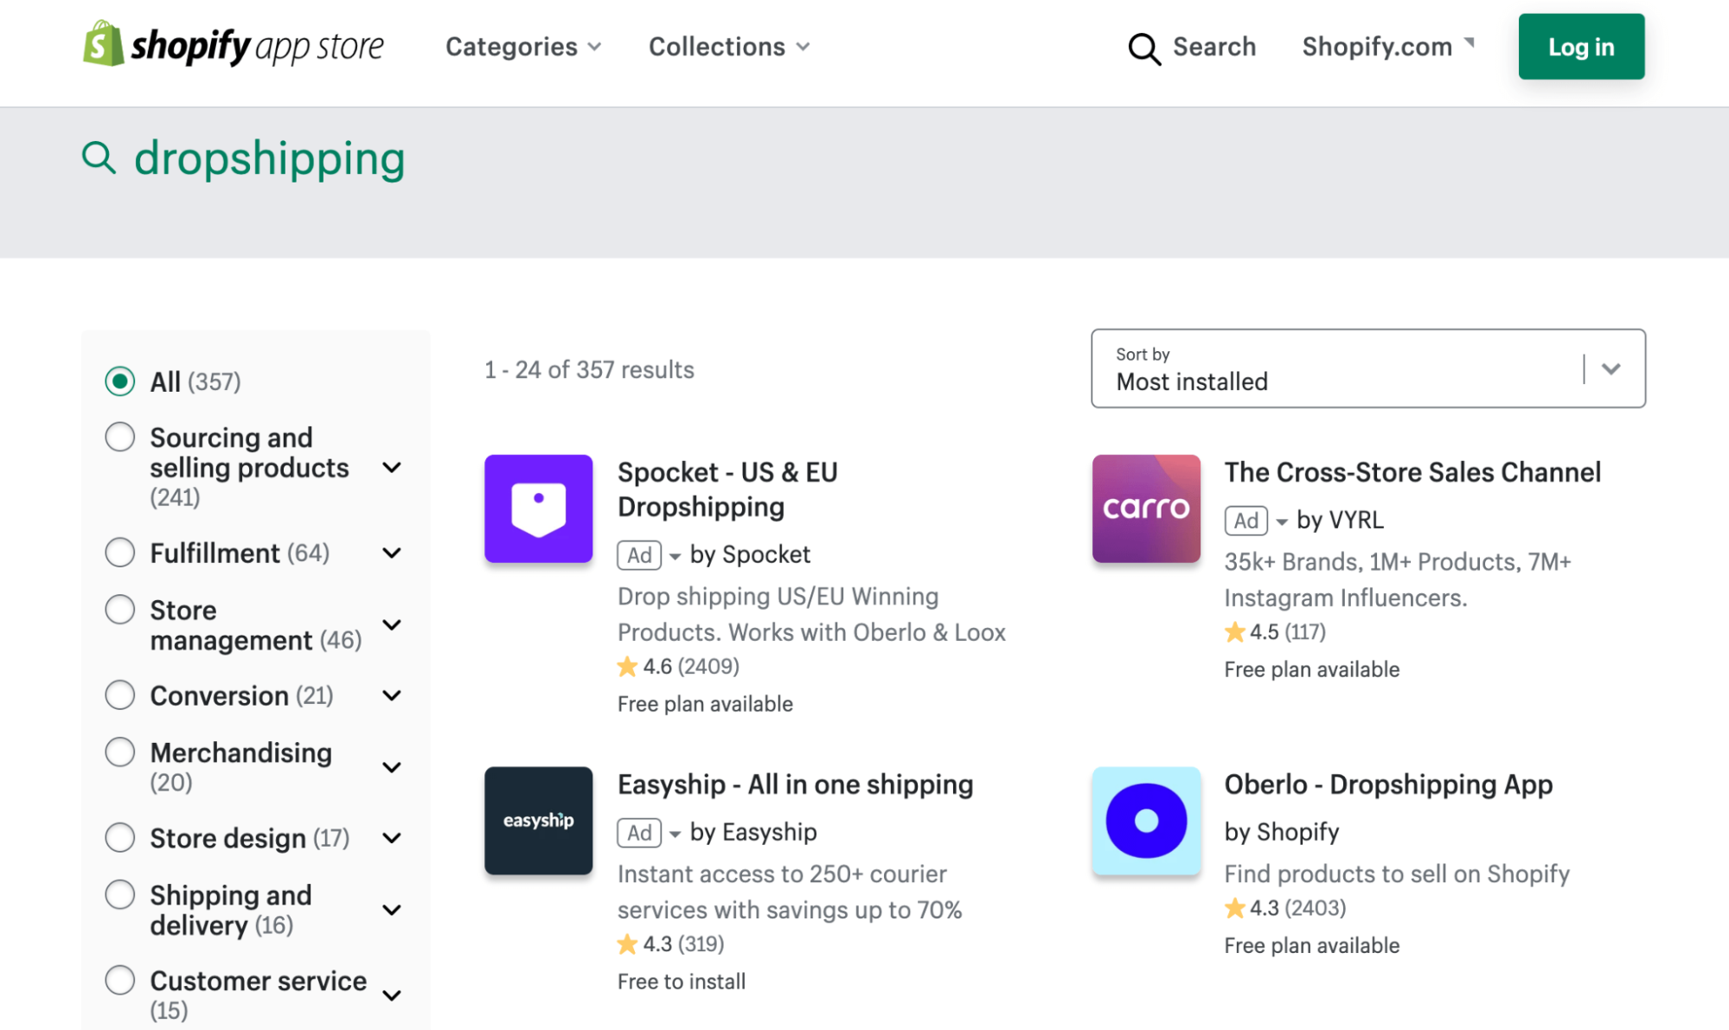
Task: Click 'Free plan available' under Spocket
Action: click(705, 704)
